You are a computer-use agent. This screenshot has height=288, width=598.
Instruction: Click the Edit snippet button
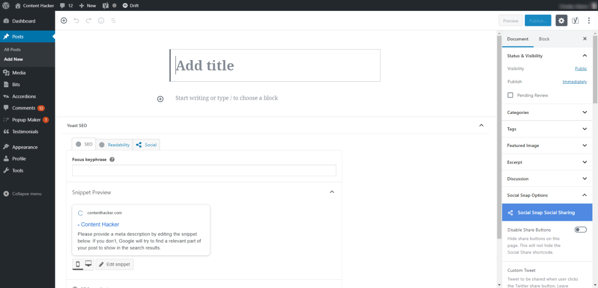point(114,264)
